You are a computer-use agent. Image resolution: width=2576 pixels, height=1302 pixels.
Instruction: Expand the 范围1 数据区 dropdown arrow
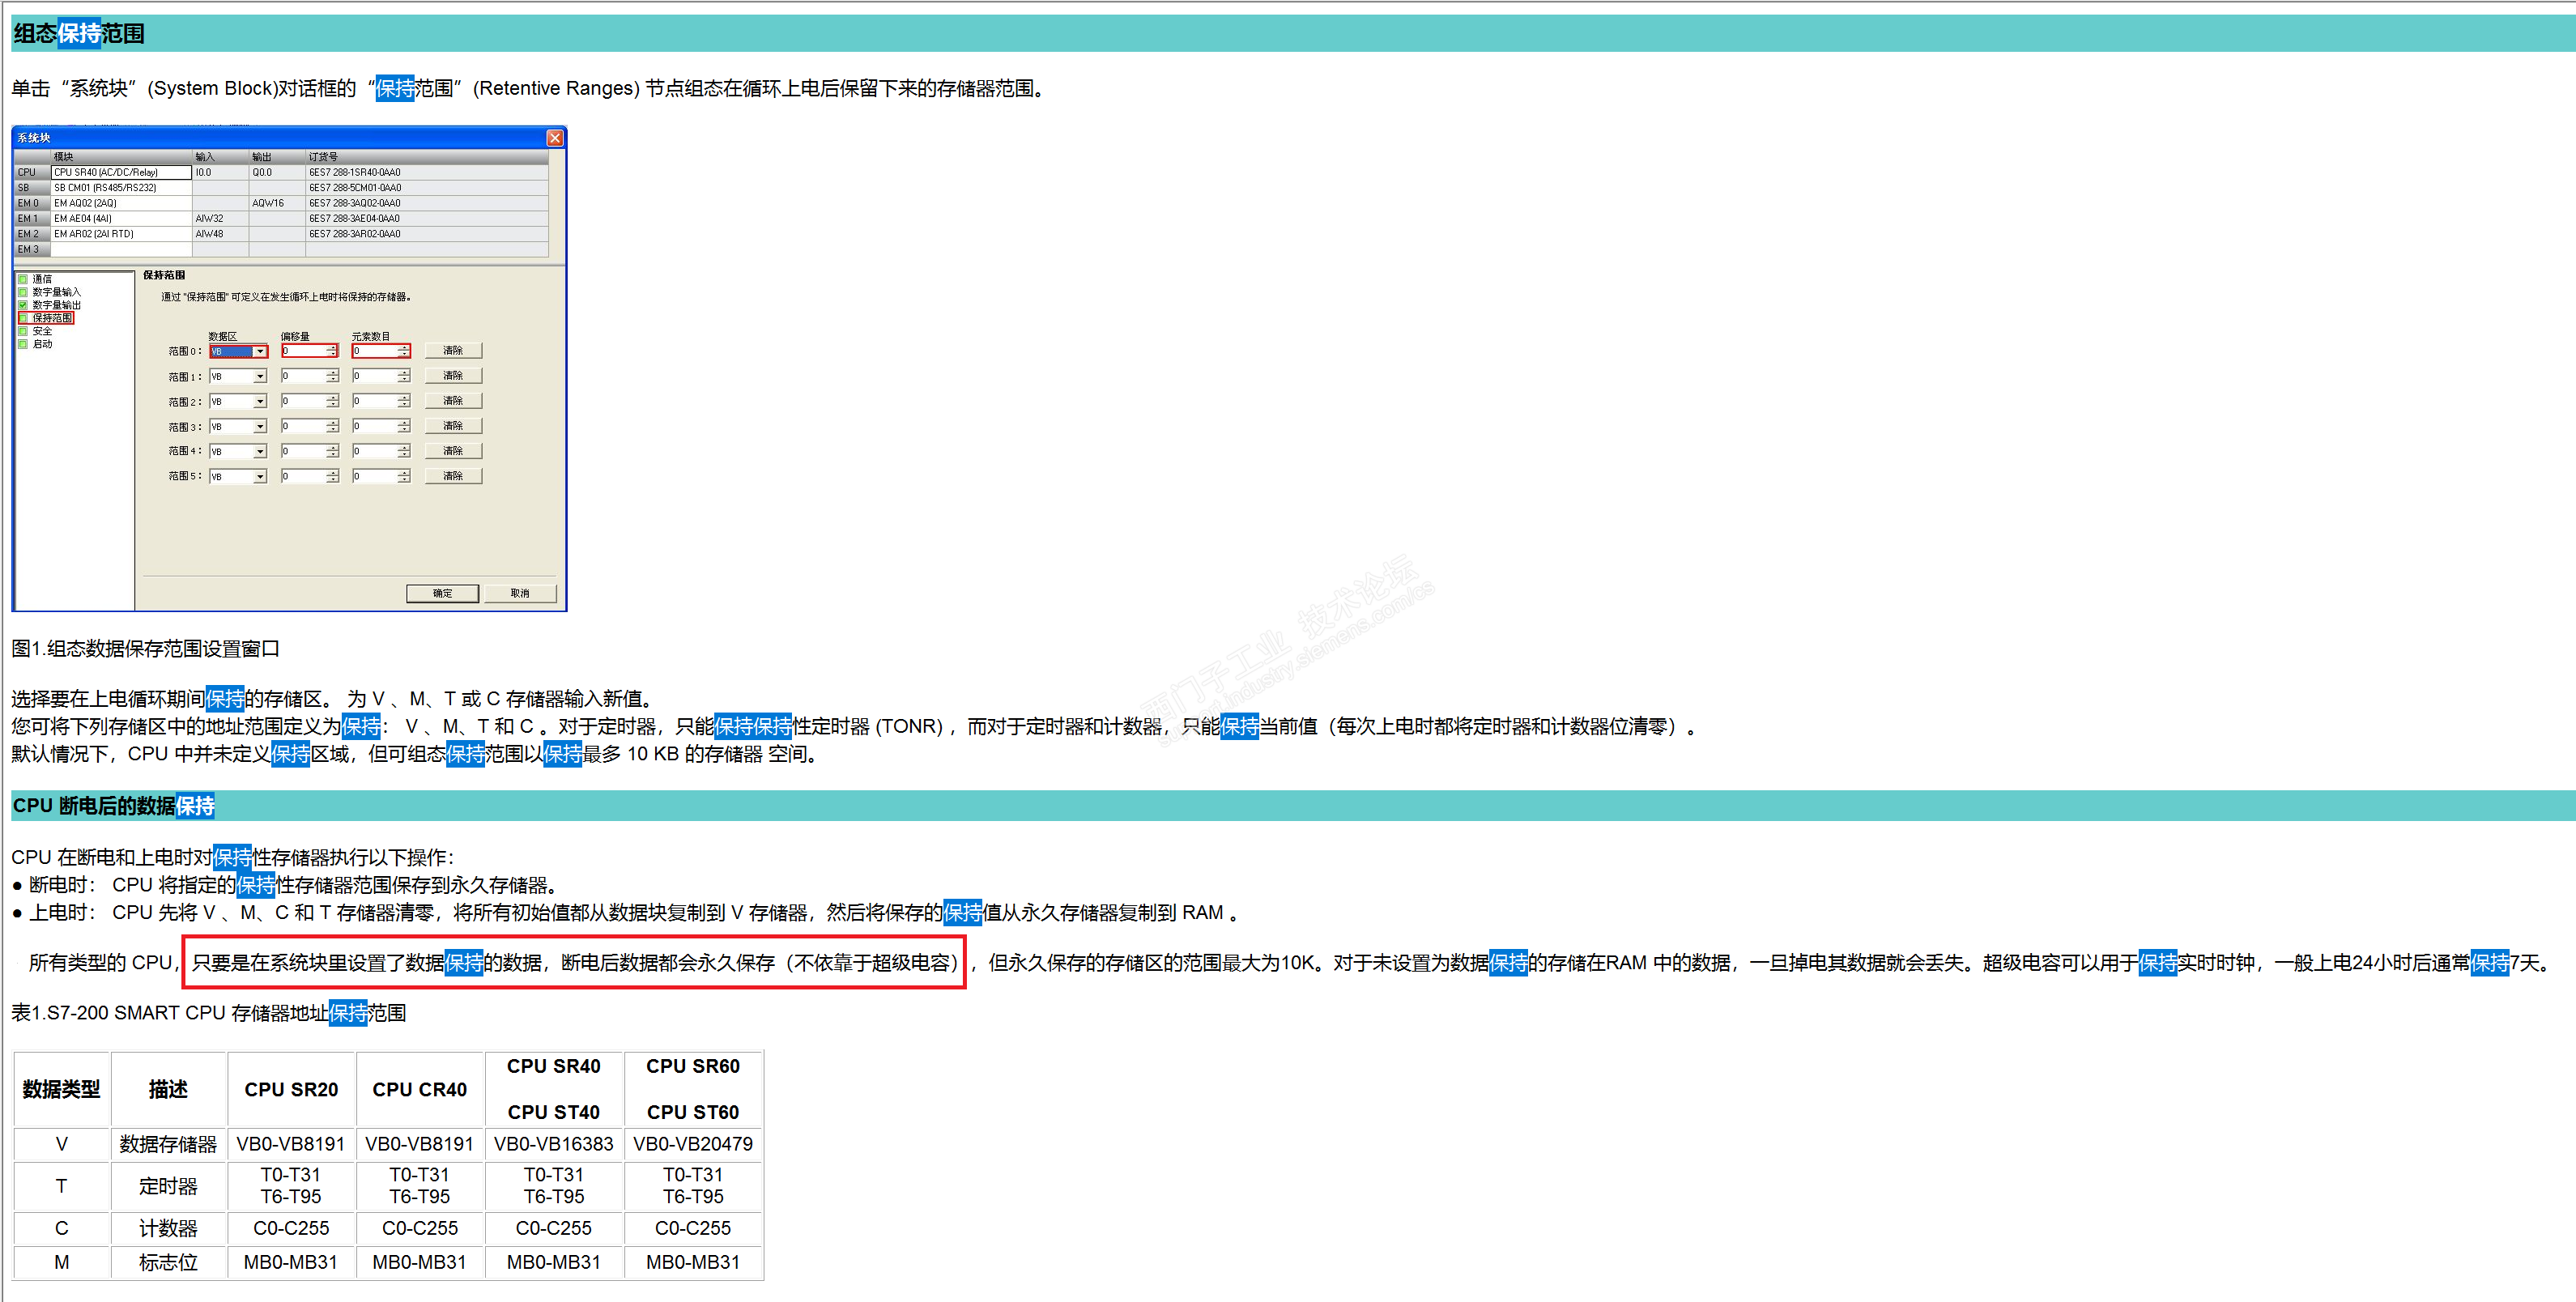click(x=260, y=377)
